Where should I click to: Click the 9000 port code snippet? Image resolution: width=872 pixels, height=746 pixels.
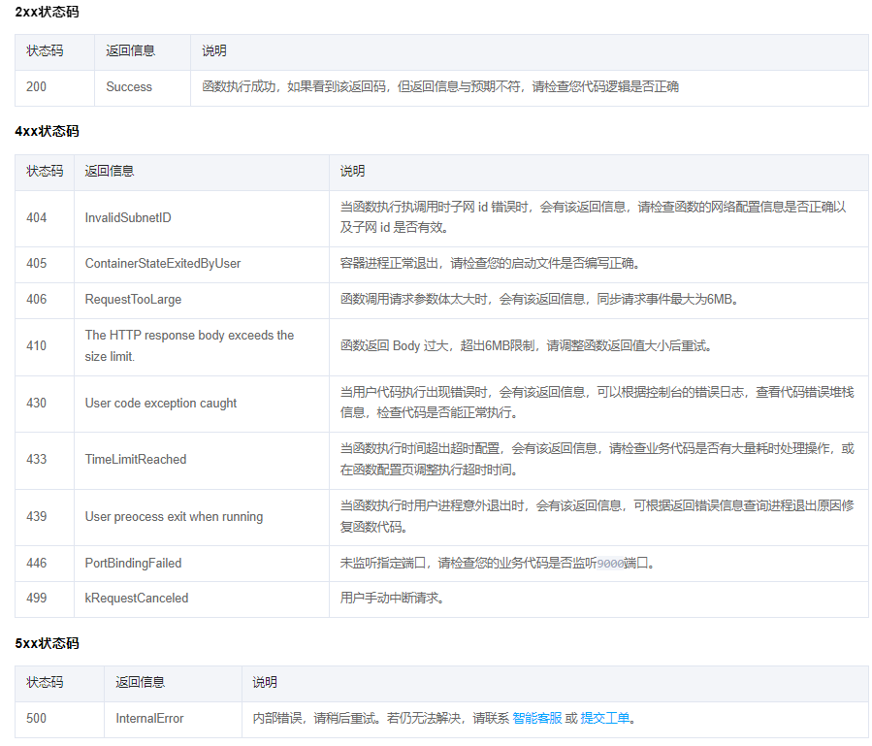[610, 564]
